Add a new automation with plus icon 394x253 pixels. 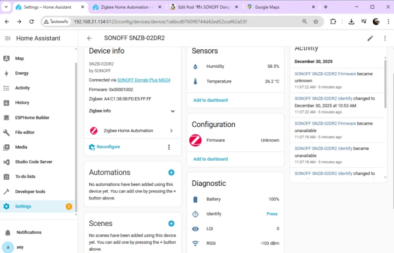point(171,172)
